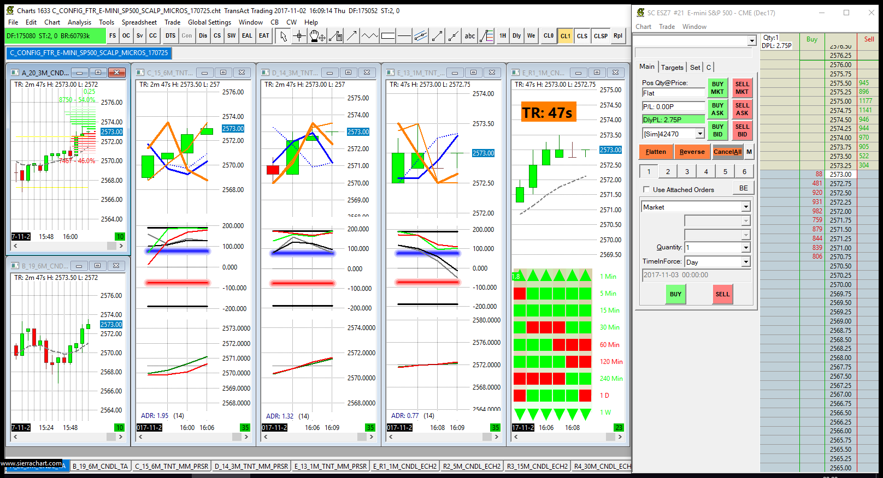Open the R2_5M_CNDL_ECH2 chart tab

(472, 467)
